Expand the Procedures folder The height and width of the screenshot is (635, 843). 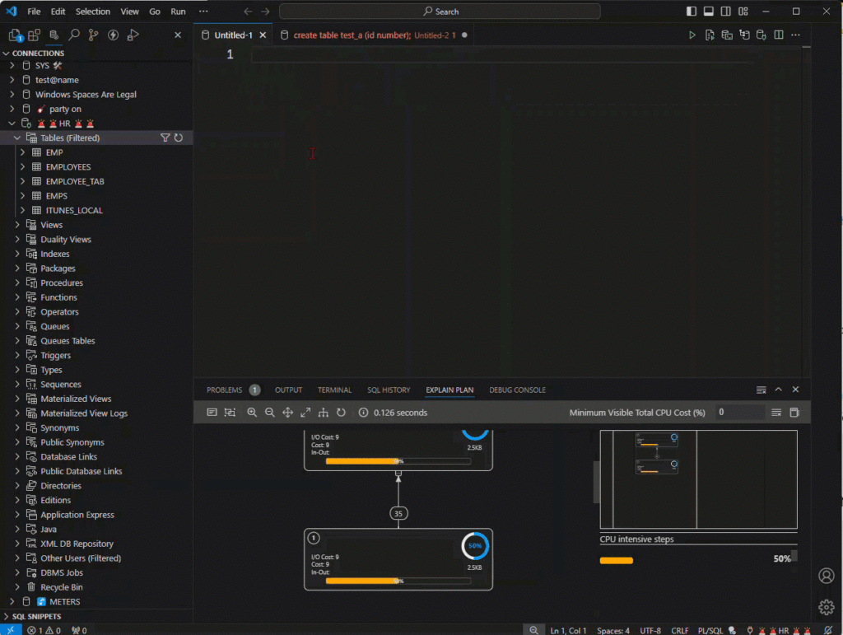point(17,282)
